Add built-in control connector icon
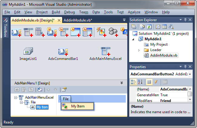 point(102,32)
